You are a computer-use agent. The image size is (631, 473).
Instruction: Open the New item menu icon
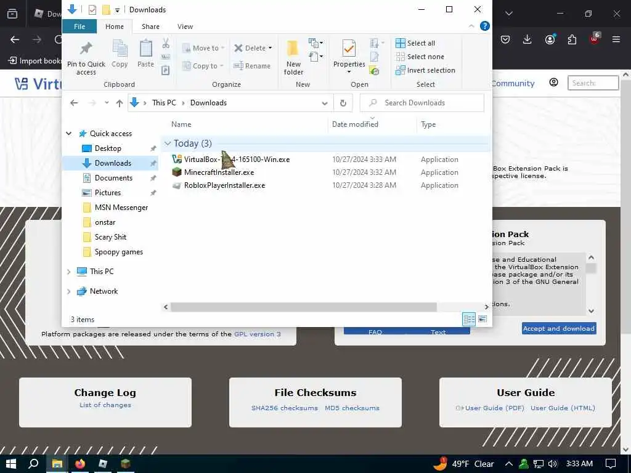click(x=315, y=42)
